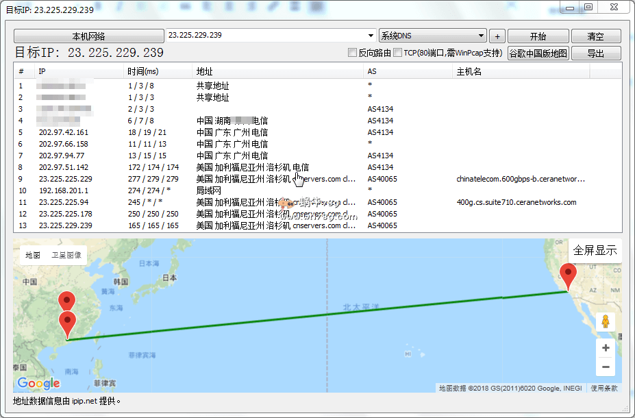Click the 清空 button
The image size is (635, 418).
pyautogui.click(x=595, y=36)
